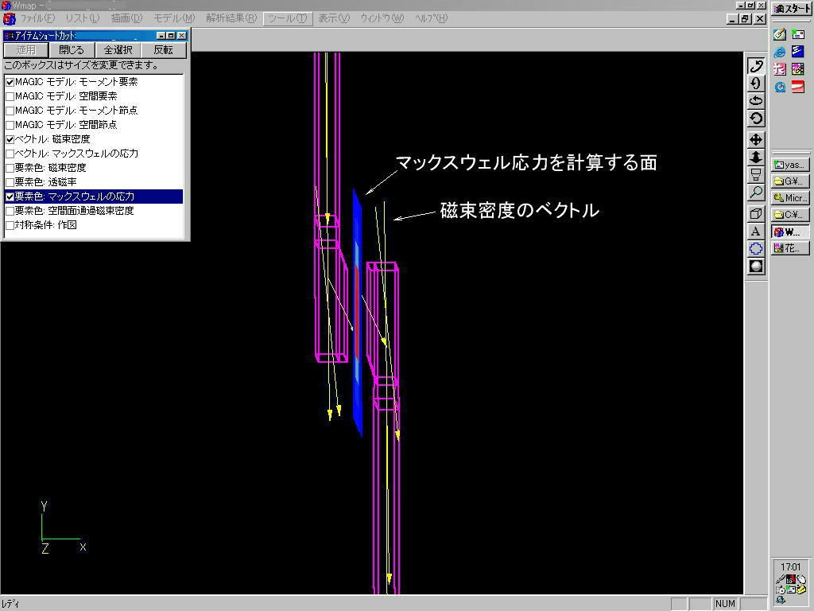The image size is (814, 611).
Task: Check 要素色: 磁束密度
Action: point(10,168)
